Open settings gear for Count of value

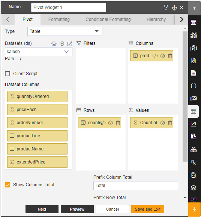(163, 123)
